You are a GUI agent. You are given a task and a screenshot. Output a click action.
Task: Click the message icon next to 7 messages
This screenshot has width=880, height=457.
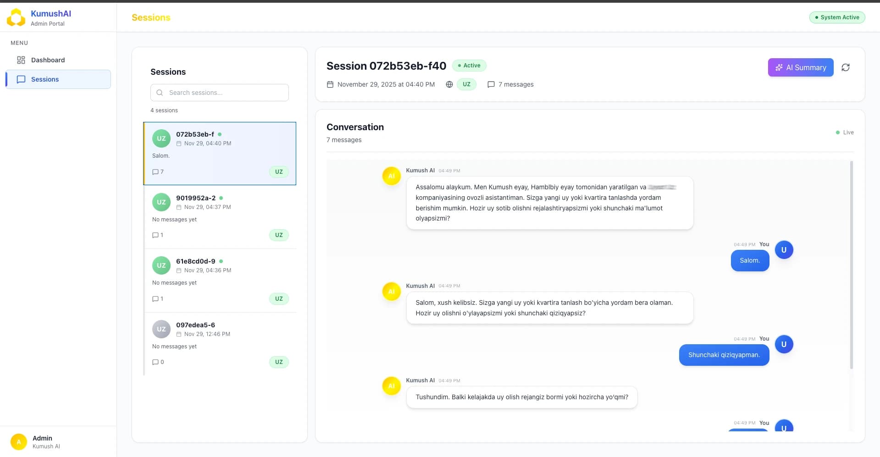click(x=491, y=84)
